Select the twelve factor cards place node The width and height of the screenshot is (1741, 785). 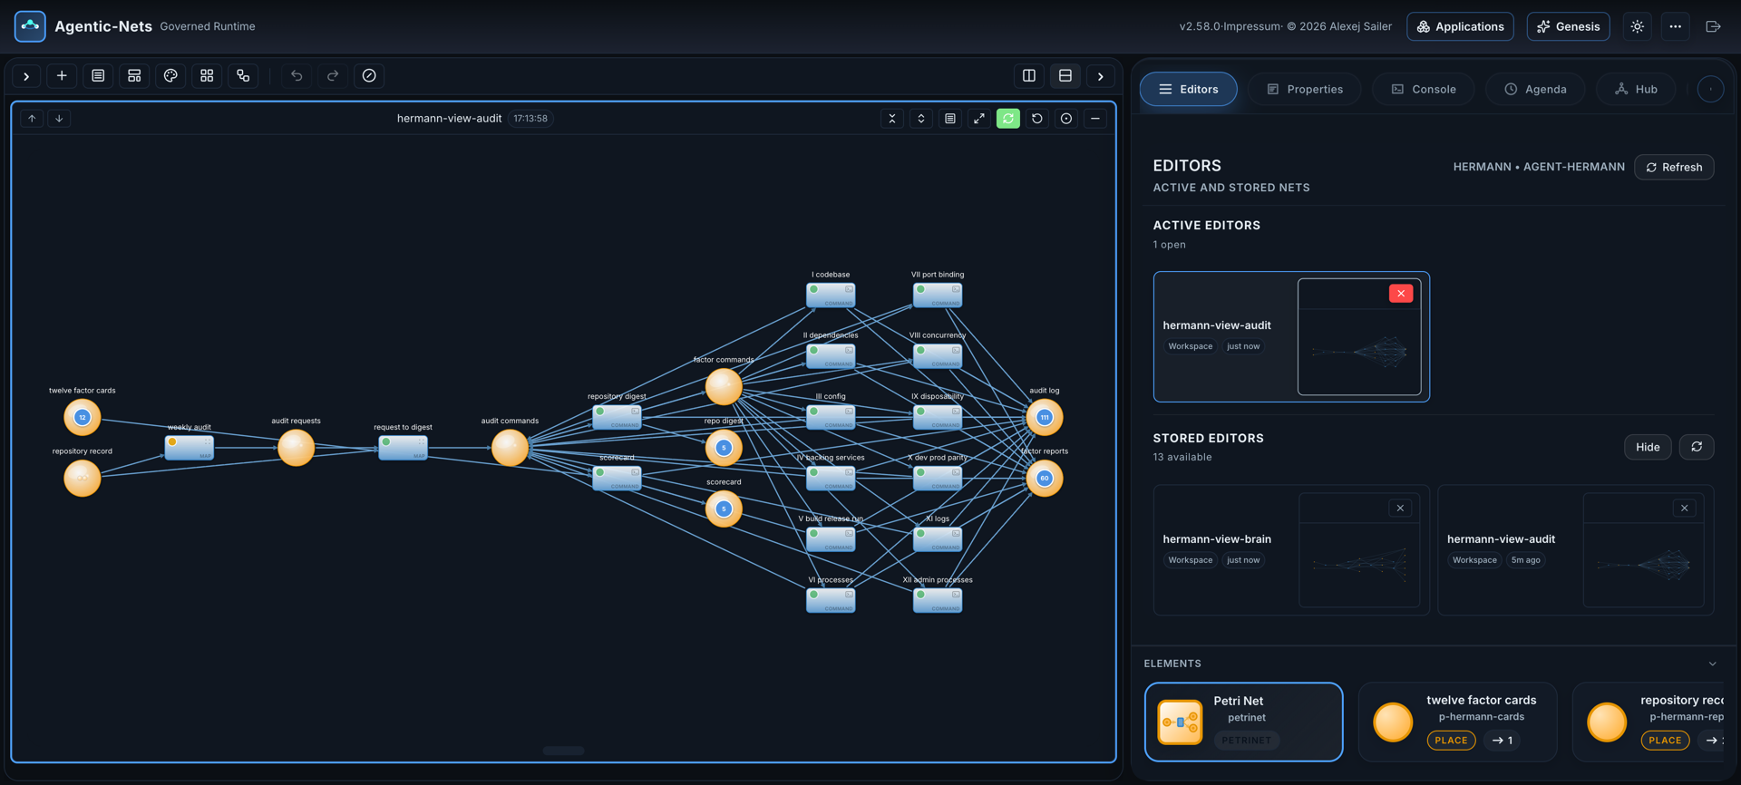point(83,417)
